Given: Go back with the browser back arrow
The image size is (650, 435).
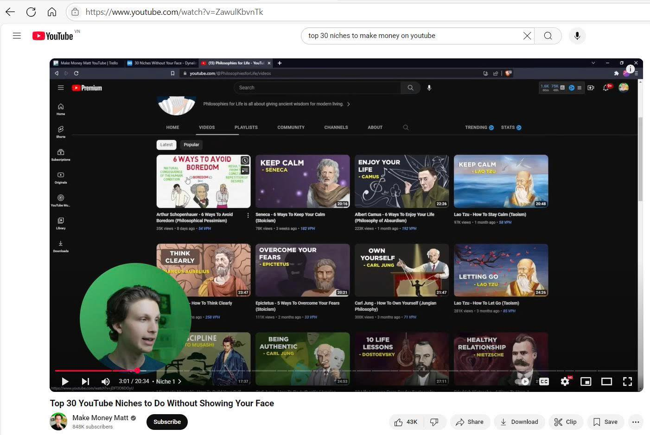Looking at the screenshot, I should tap(10, 12).
